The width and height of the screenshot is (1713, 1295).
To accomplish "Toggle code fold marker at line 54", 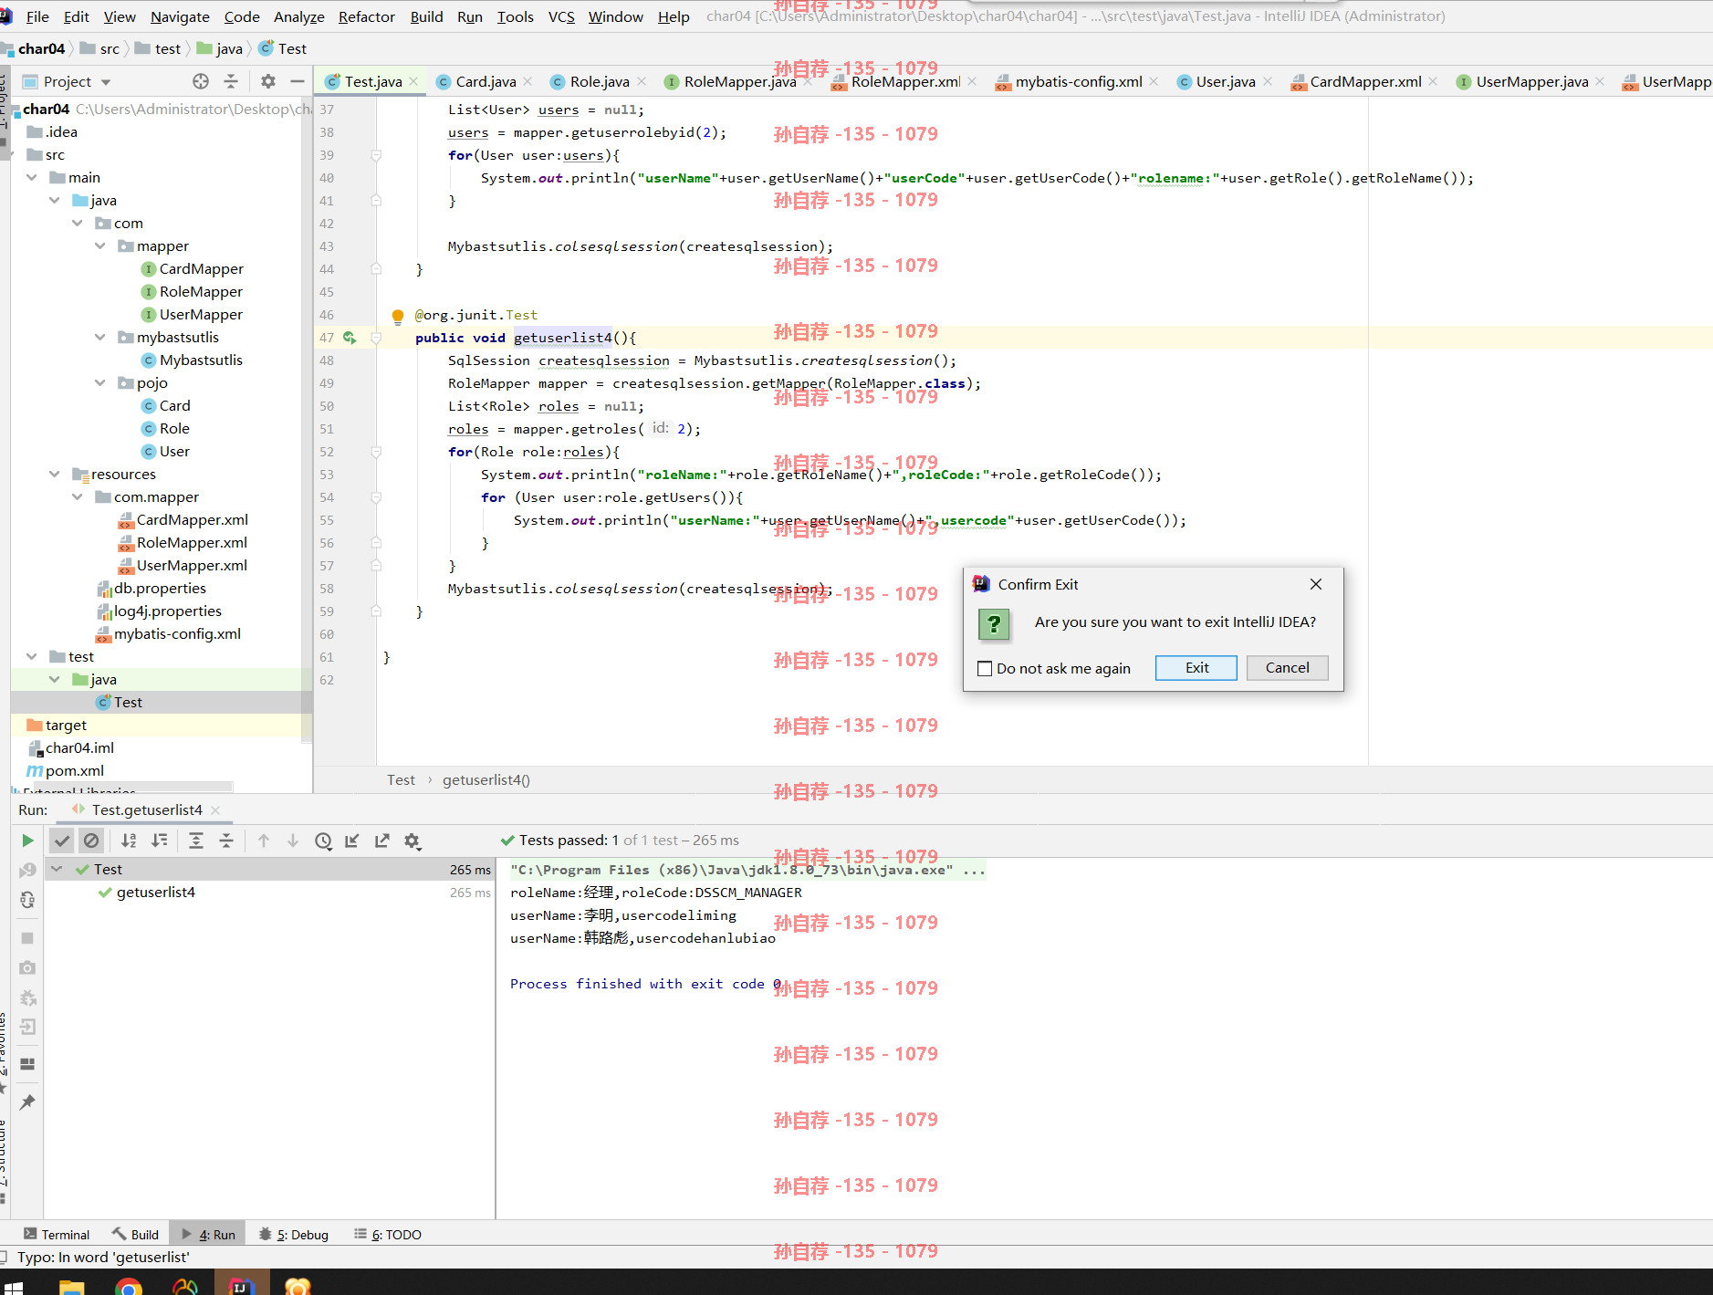I will (376, 497).
